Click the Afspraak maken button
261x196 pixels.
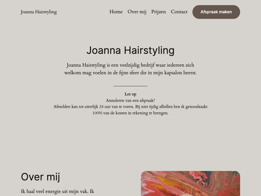pos(216,12)
